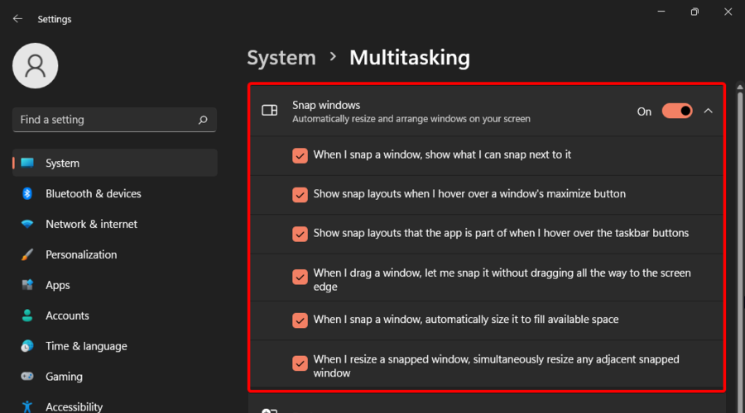Click the Personalization paintbrush icon
Screen dimensions: 745x413
tap(27, 254)
